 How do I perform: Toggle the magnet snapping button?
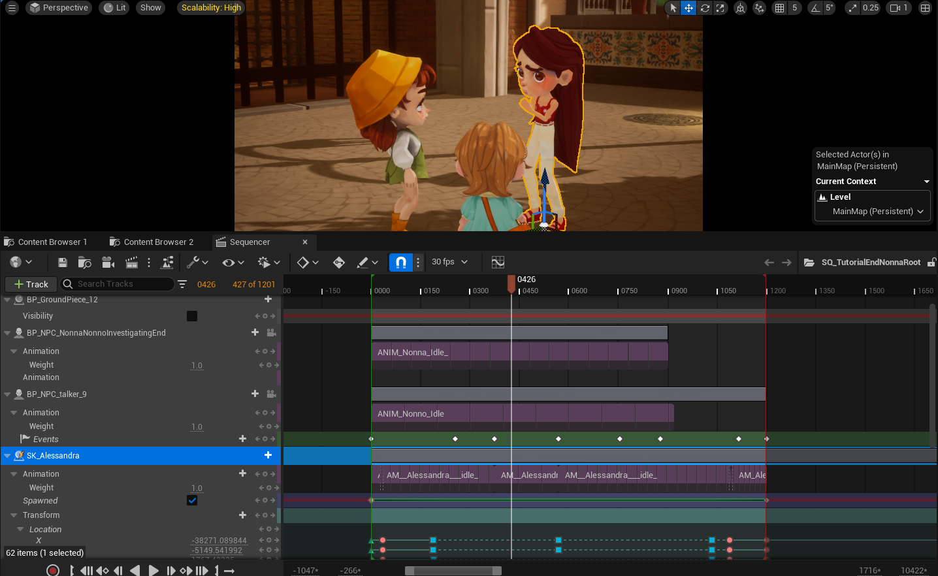(x=401, y=263)
